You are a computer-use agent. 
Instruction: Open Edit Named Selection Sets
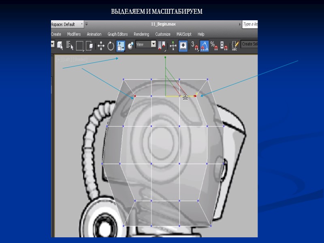point(235,46)
